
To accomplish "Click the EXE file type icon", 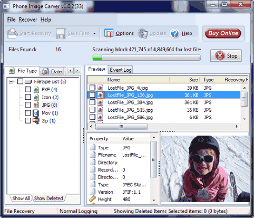I will coord(36,90).
